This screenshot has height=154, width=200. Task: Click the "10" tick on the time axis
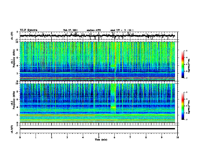click(x=178, y=137)
